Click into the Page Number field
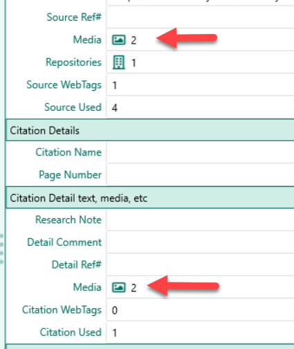294x349 pixels. click(x=200, y=174)
